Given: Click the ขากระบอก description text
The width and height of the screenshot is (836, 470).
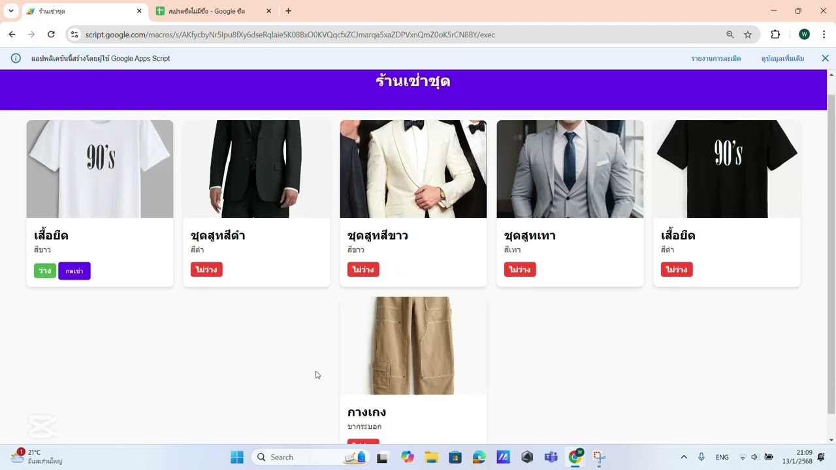Looking at the screenshot, I should tap(364, 427).
